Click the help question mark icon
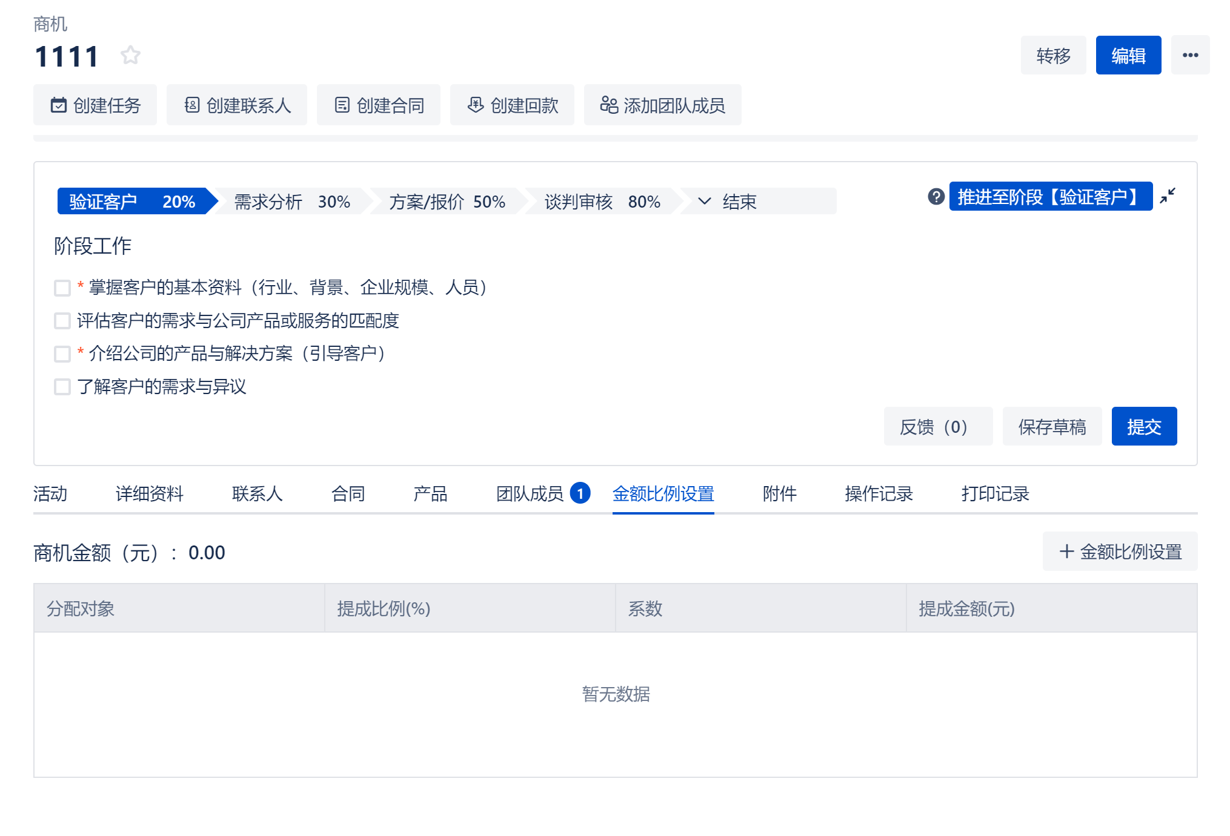This screenshot has height=836, width=1230. coord(936,197)
